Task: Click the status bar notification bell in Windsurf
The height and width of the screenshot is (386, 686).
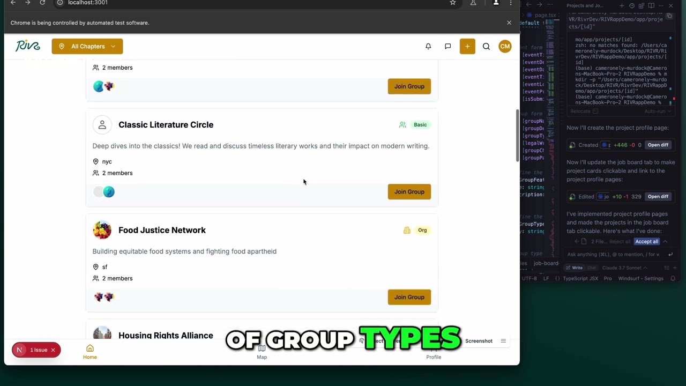Action: pyautogui.click(x=673, y=278)
